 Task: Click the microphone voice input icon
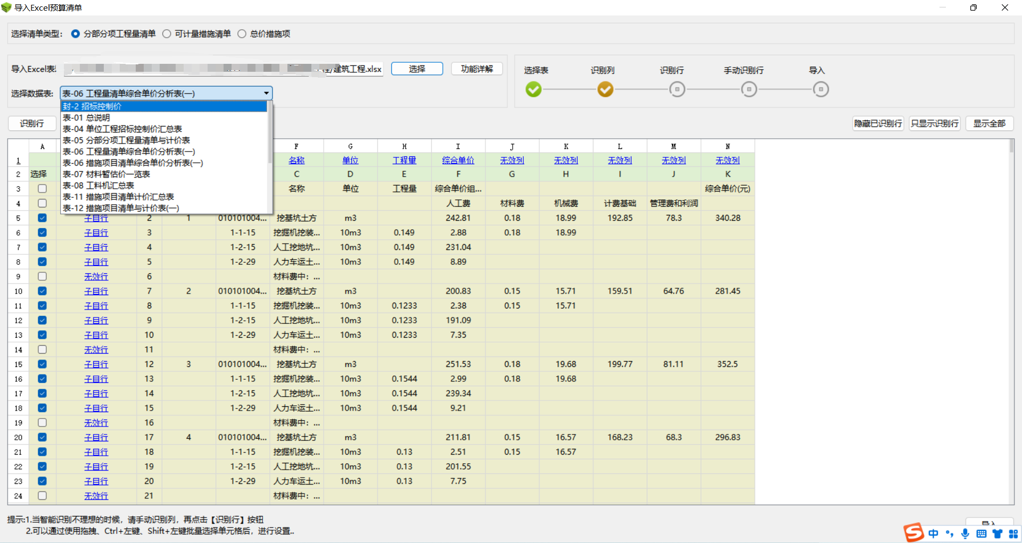pos(965,533)
